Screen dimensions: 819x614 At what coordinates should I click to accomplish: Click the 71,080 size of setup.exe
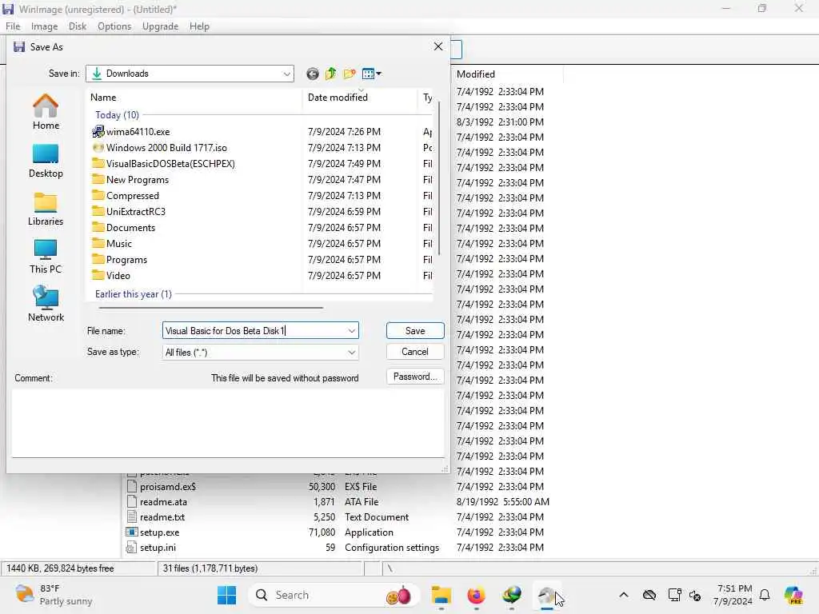pos(322,532)
